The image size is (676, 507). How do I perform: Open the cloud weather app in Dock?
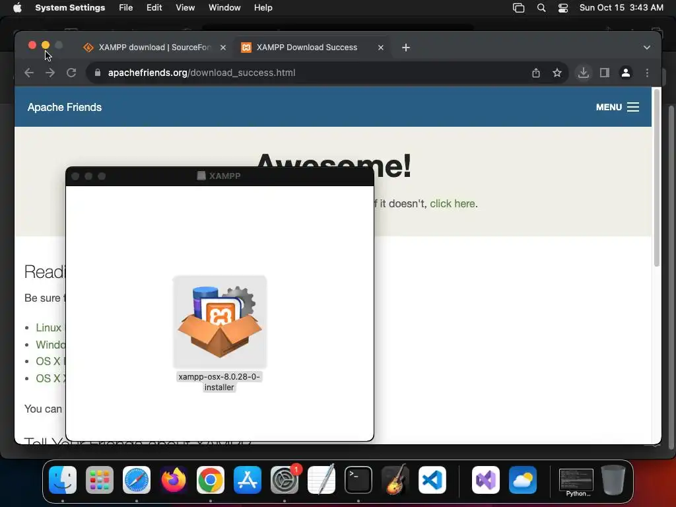(x=523, y=480)
